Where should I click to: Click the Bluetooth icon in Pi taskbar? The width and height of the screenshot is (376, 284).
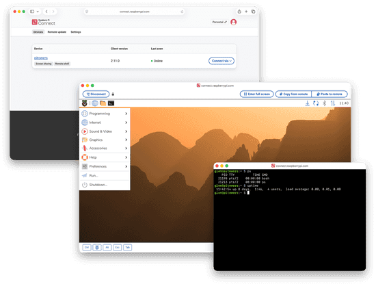coord(324,103)
